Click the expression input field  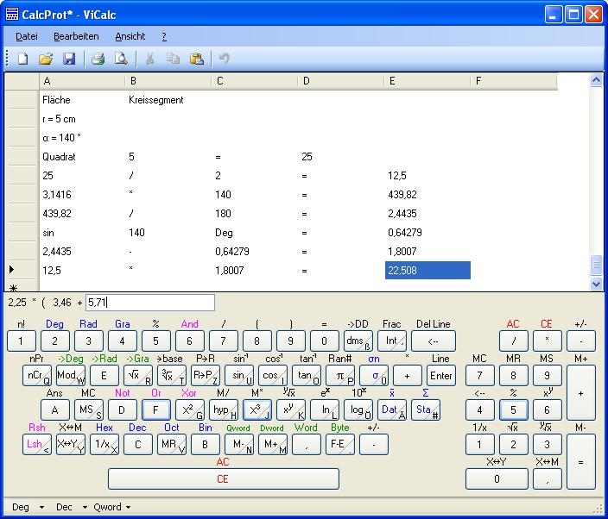(149, 303)
